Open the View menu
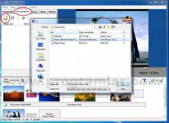Screen dimensions: 169x123 [13, 7]
